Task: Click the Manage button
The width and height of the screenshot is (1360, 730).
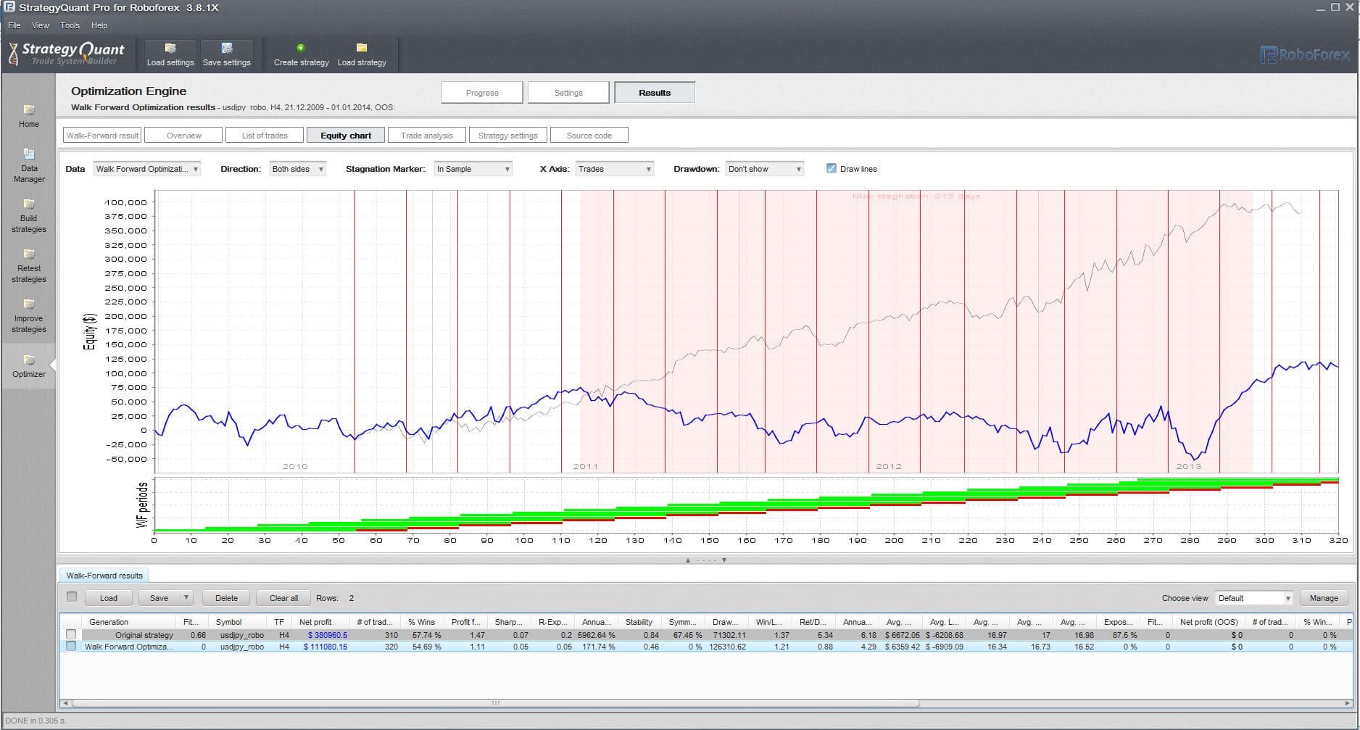Action: [x=1323, y=598]
